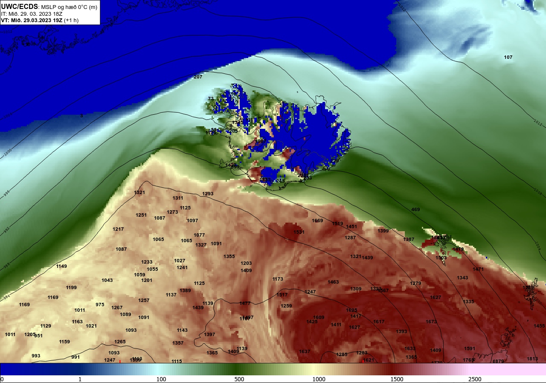546x383 pixels.
Task: Click the map value 1343
Action: [462, 278]
